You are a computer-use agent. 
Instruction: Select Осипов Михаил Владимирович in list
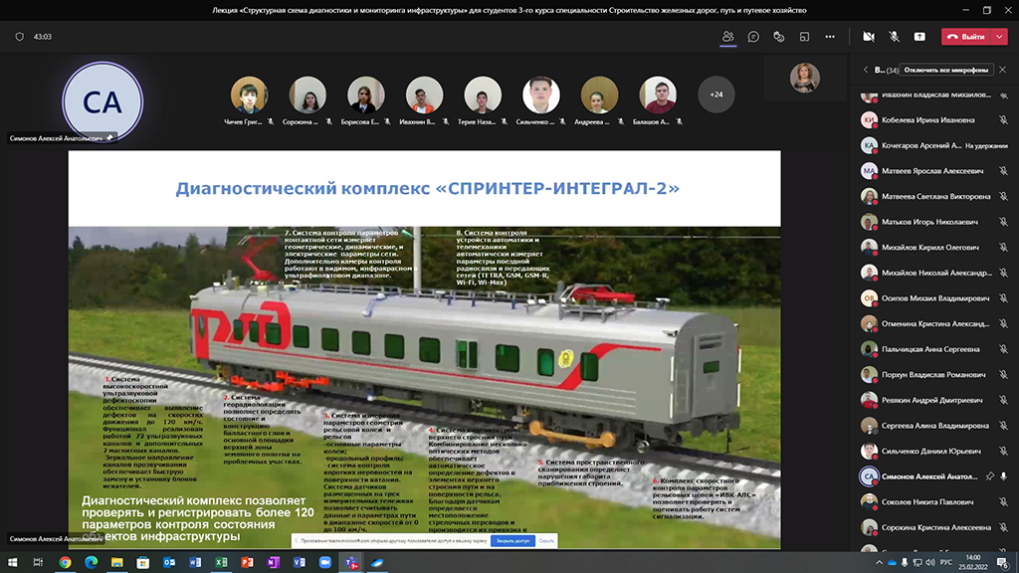point(933,298)
